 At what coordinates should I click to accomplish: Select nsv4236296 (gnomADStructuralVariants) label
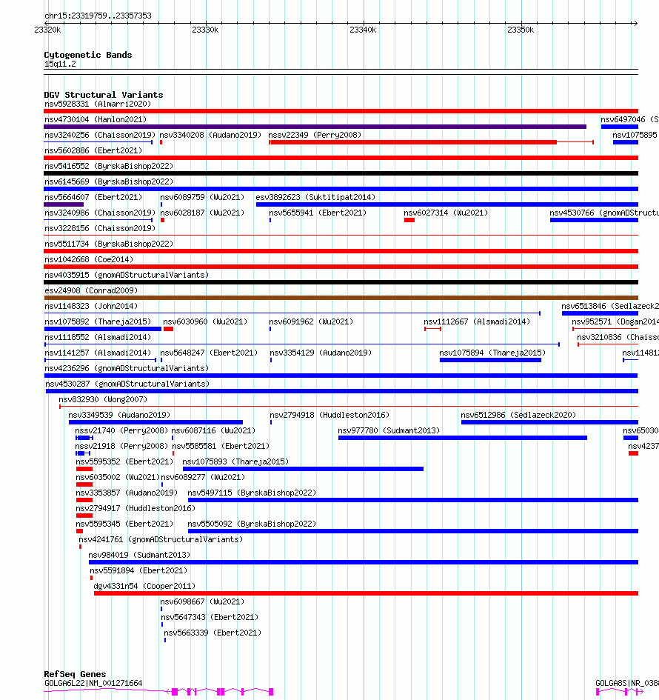pos(127,369)
